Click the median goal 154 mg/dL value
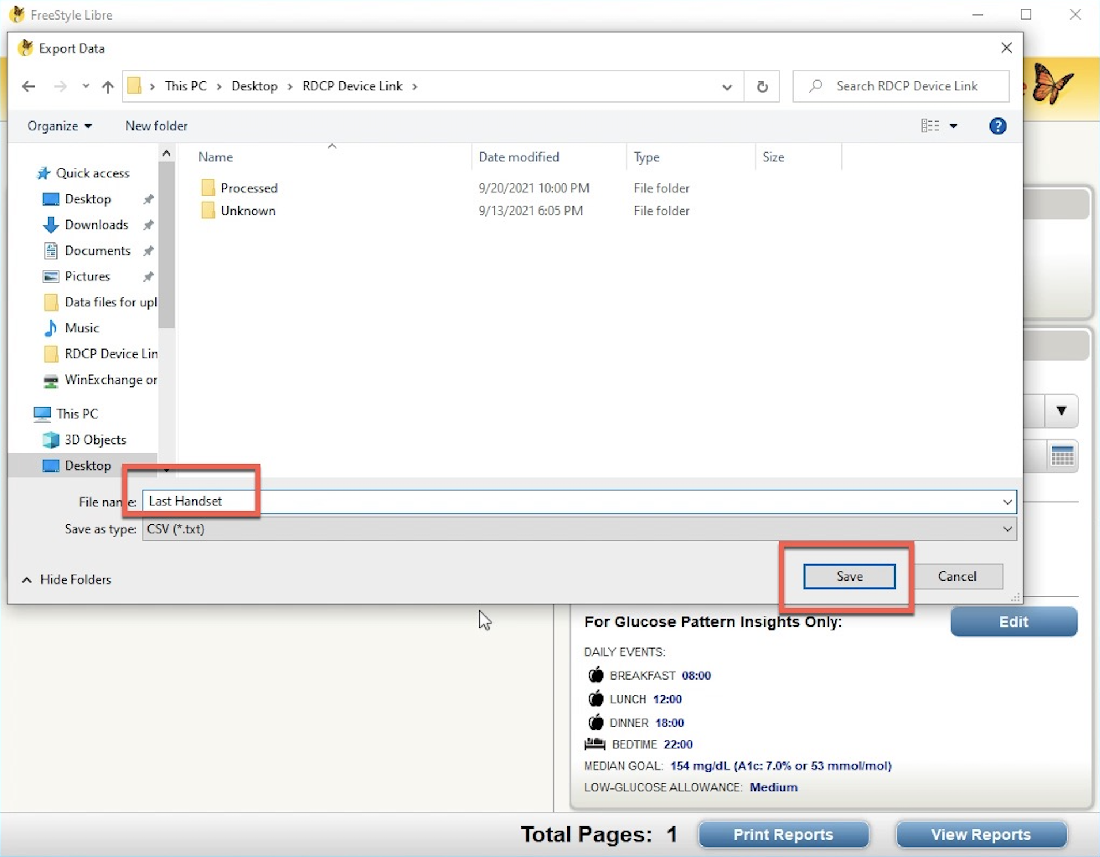This screenshot has height=857, width=1100. [x=780, y=766]
